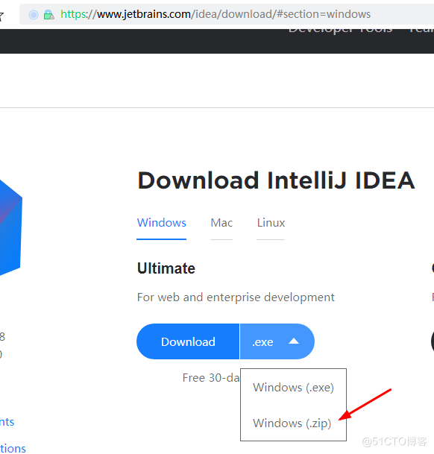Click the green padlock icon in address bar

click(x=48, y=14)
